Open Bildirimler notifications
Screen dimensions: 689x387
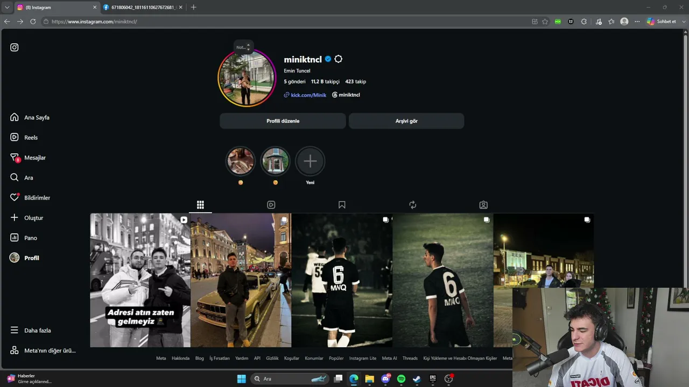pos(30,198)
